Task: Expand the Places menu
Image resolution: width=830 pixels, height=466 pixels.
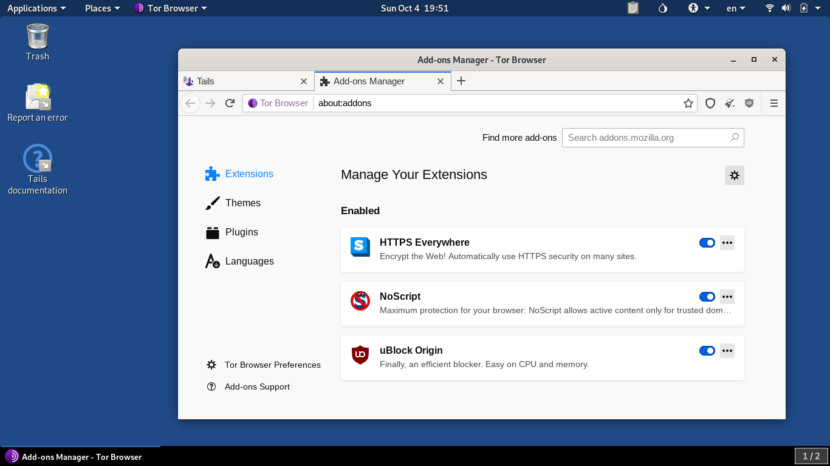Action: (x=102, y=8)
